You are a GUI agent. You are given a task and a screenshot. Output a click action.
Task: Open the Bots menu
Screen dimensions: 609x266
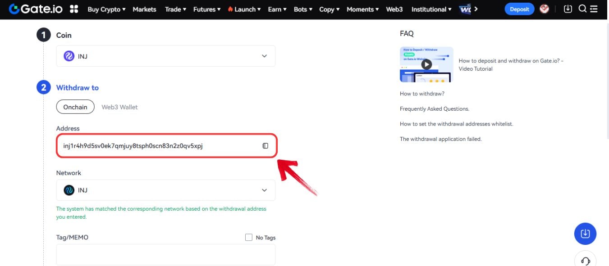[x=303, y=9]
